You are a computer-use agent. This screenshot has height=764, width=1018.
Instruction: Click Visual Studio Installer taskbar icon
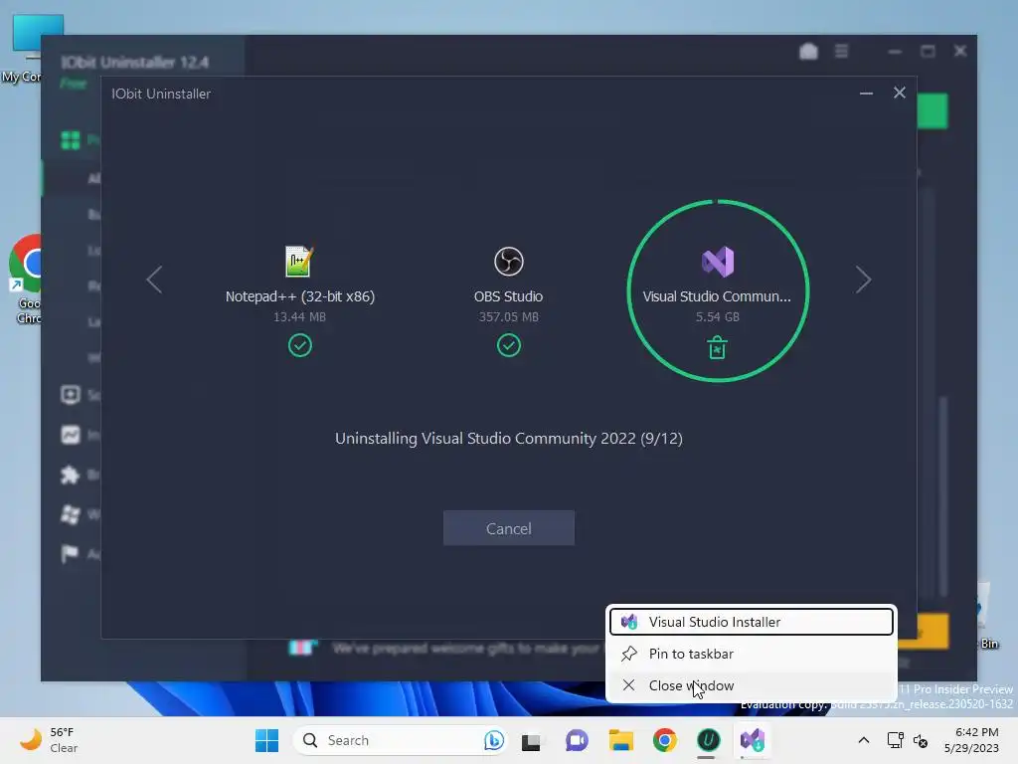click(753, 740)
